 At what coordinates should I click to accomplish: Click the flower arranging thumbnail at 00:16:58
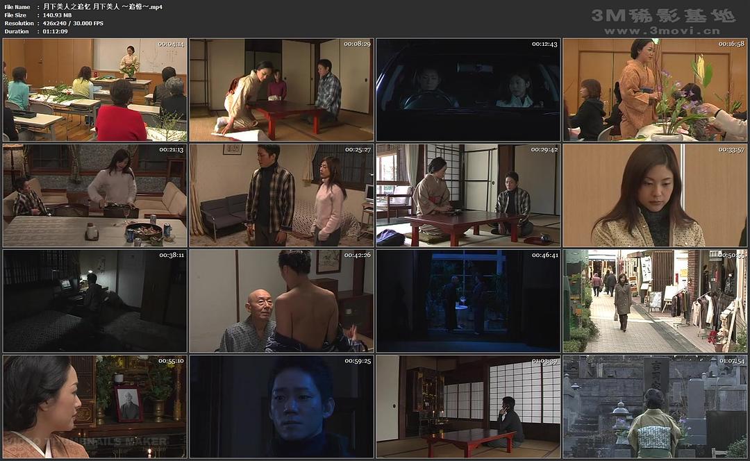pyautogui.click(x=654, y=90)
